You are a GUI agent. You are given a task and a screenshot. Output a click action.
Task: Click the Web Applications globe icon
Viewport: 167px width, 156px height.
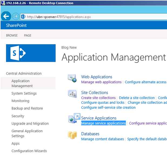click(x=72, y=78)
